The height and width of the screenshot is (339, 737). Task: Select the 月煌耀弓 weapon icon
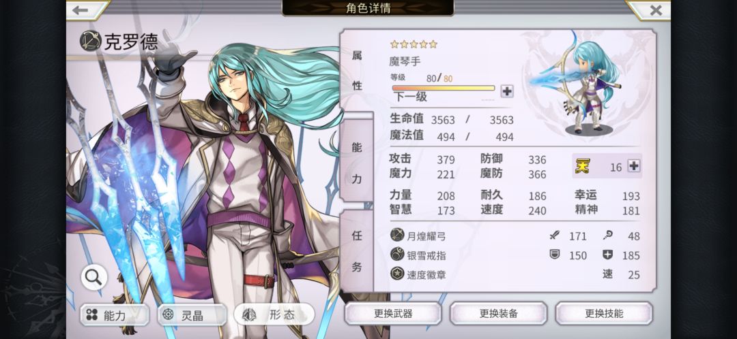397,236
